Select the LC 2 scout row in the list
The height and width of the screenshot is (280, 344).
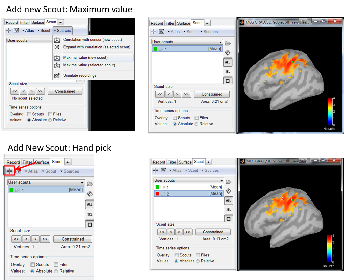[x=189, y=194]
